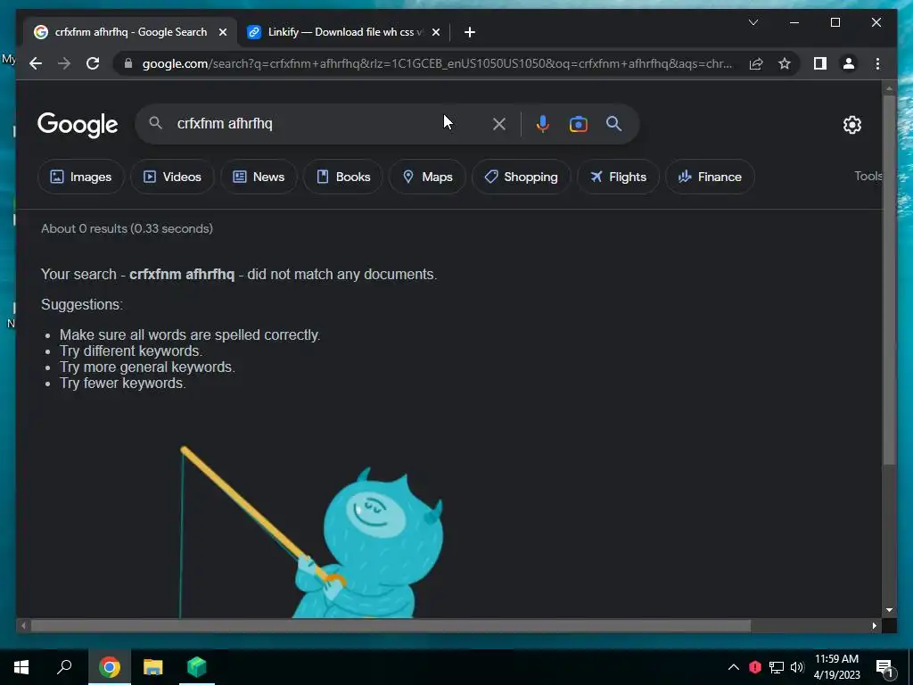Clear the search box text
Image resolution: width=913 pixels, height=685 pixels.
[499, 124]
